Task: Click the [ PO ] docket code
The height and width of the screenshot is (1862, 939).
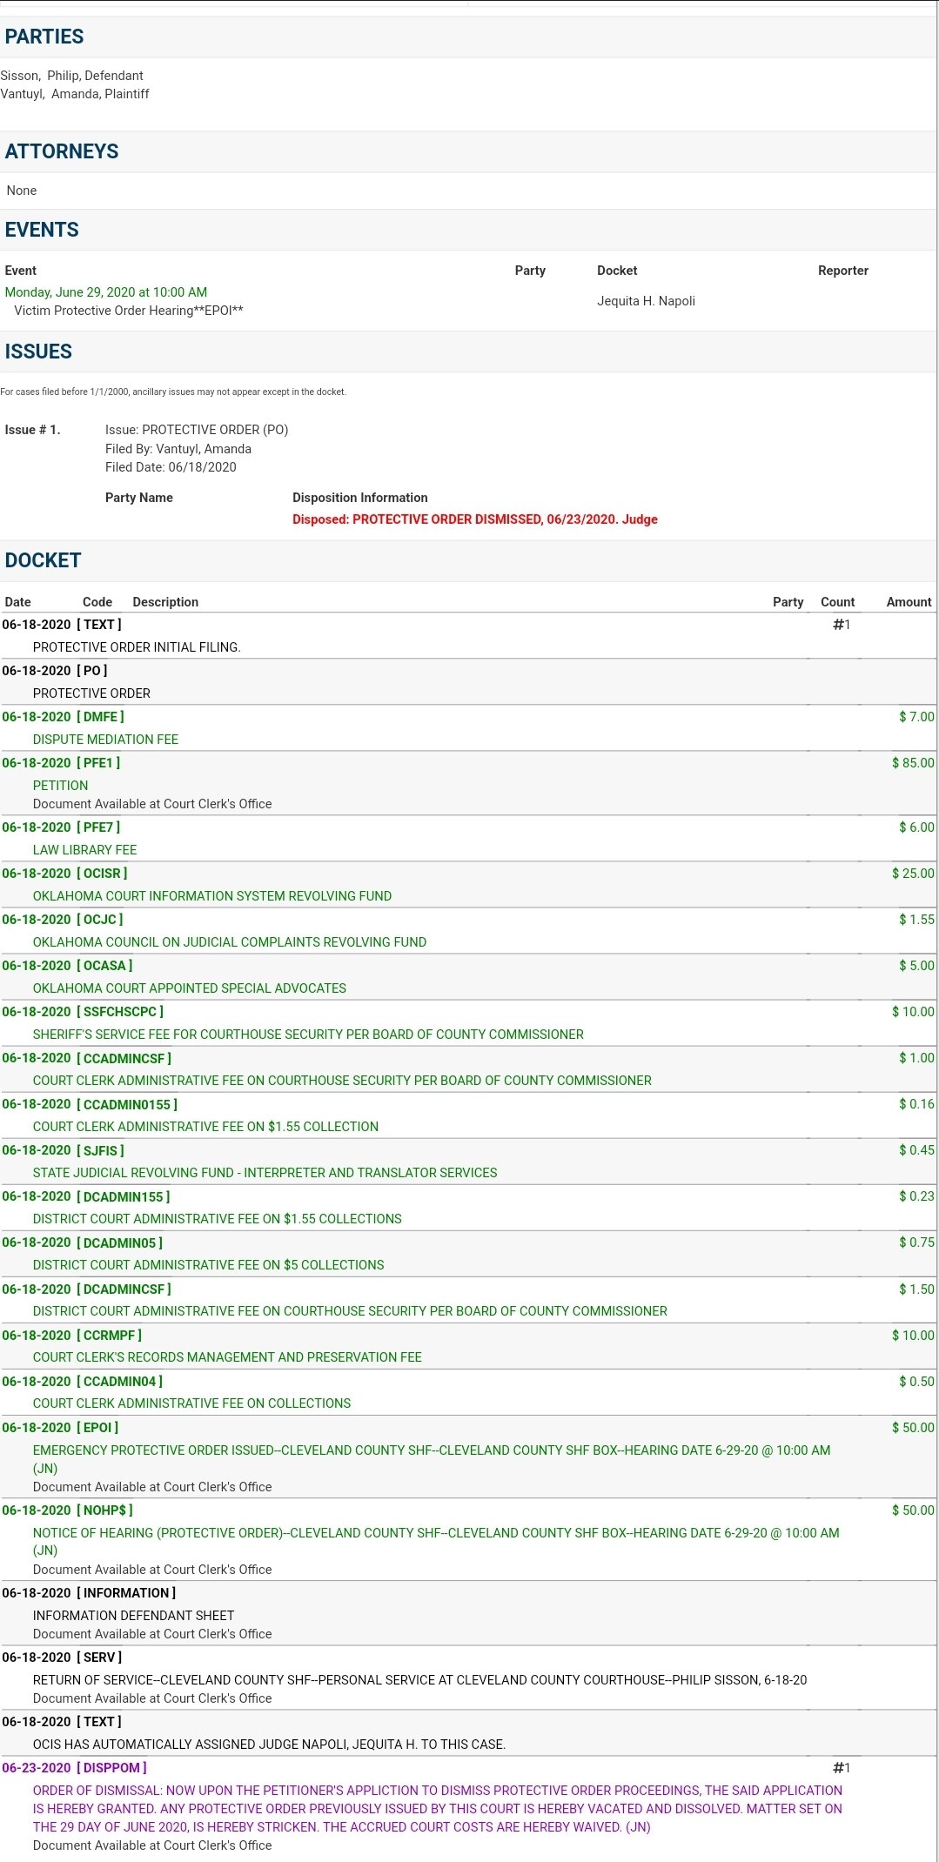Action: tap(92, 671)
